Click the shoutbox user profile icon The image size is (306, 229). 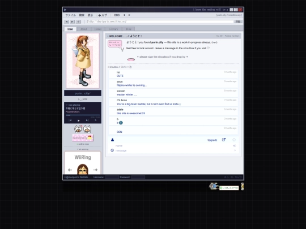[x=112, y=140]
